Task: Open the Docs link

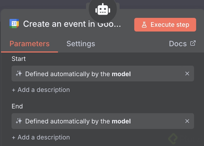Action: point(178,44)
